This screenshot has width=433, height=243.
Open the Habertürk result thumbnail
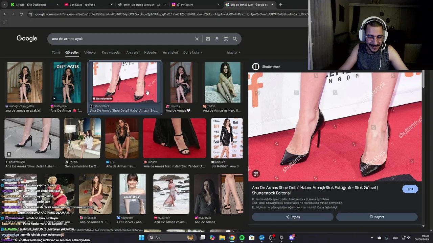coord(171,194)
